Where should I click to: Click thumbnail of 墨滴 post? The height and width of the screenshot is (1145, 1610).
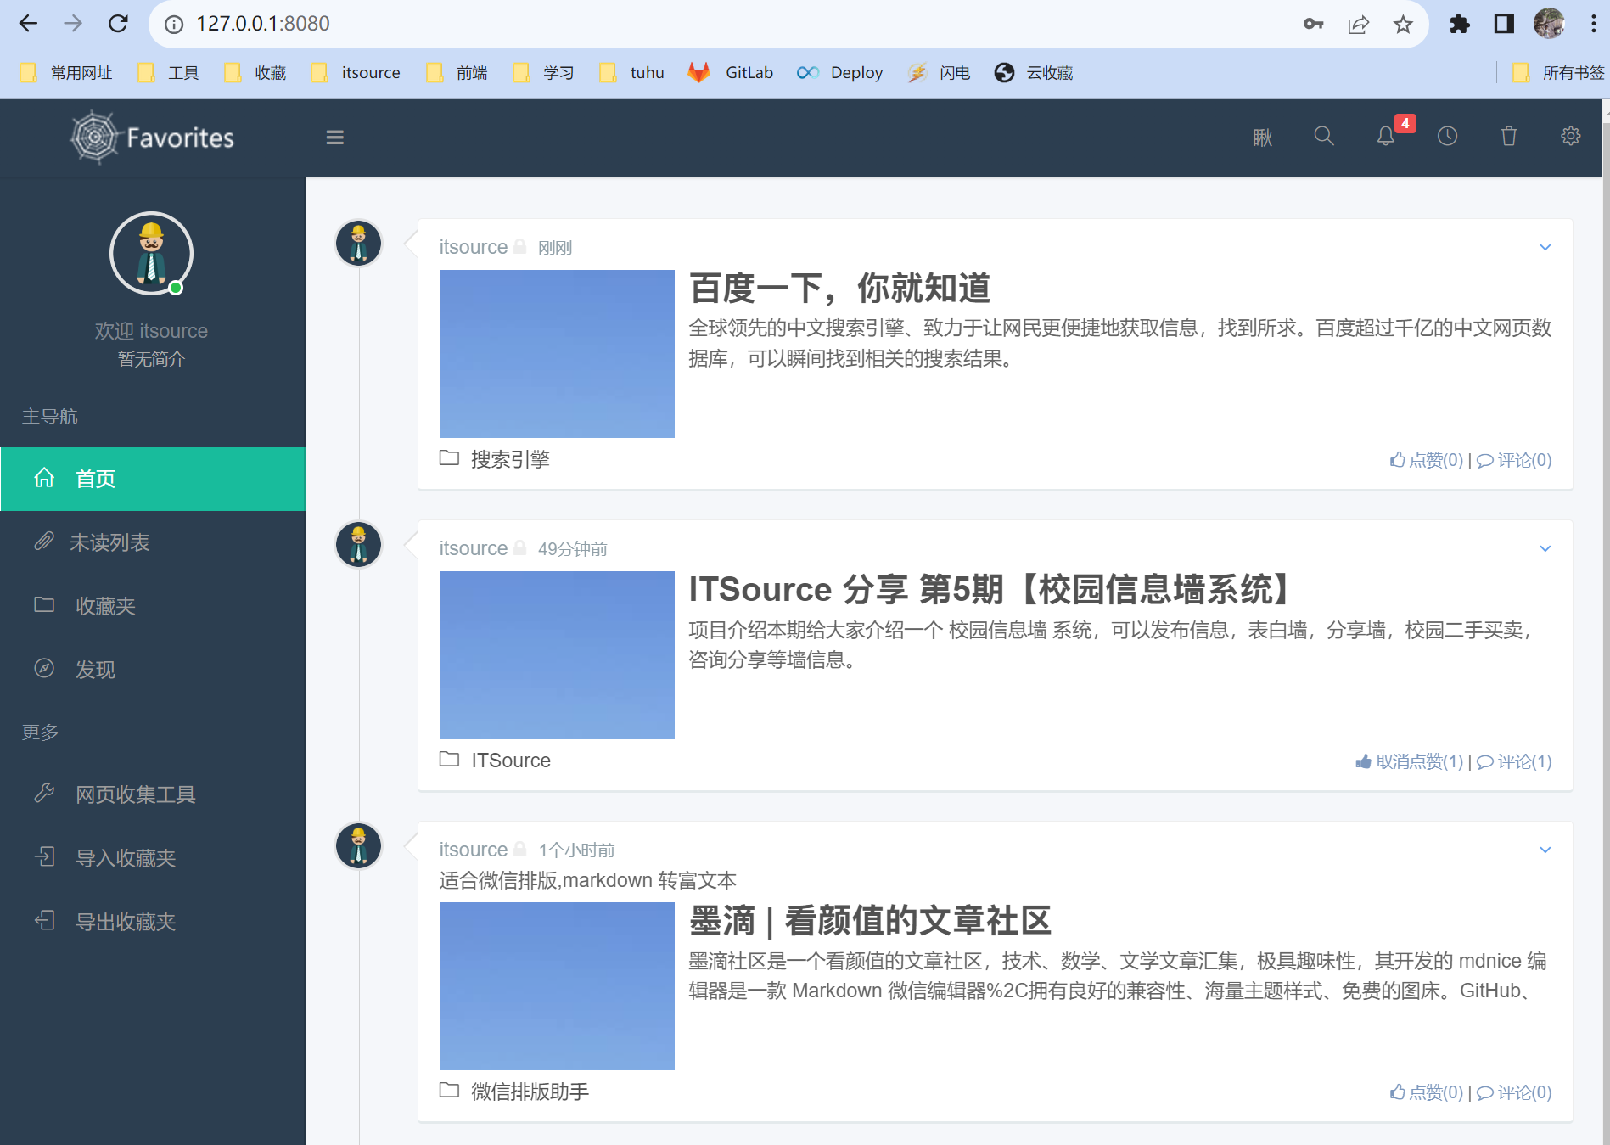(557, 986)
